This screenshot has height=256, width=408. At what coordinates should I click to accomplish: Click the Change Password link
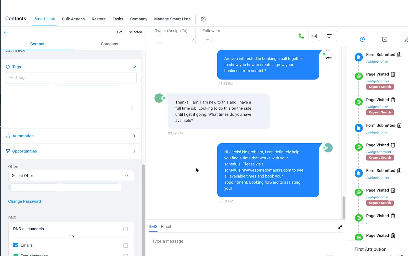24,201
